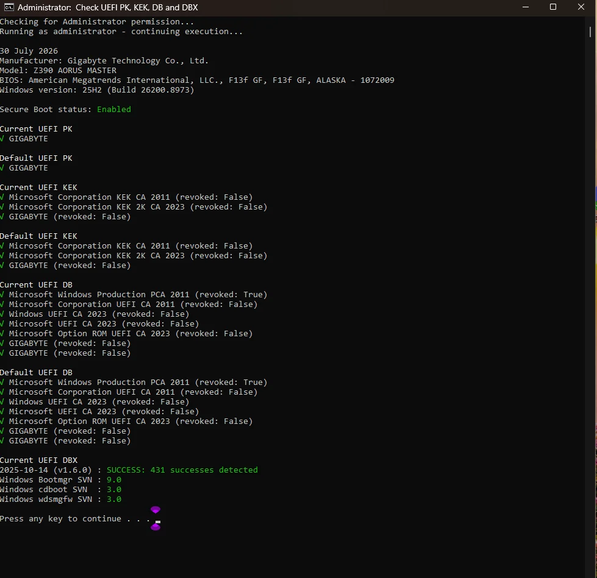
Task: Click KEK 2K CA 2023 under Default UEFI KEK
Action: 138,256
